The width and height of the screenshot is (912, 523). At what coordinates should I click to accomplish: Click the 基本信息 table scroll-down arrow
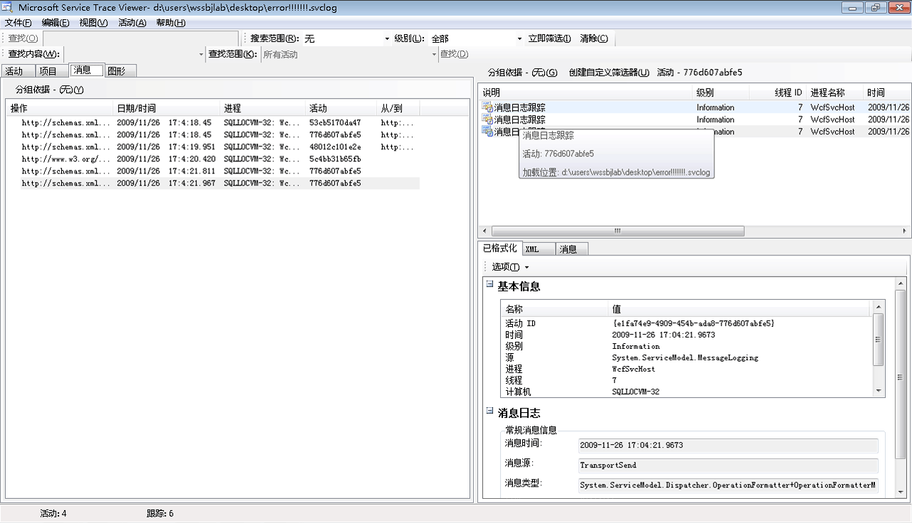(879, 391)
